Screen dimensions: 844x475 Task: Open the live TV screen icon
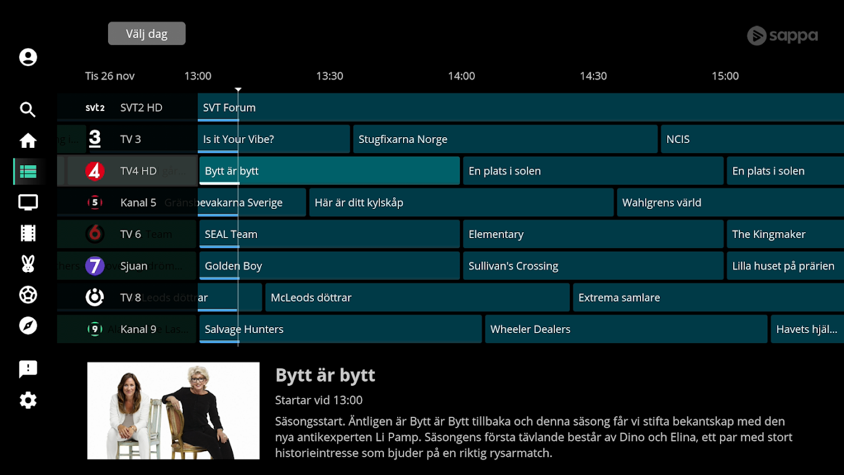point(28,202)
